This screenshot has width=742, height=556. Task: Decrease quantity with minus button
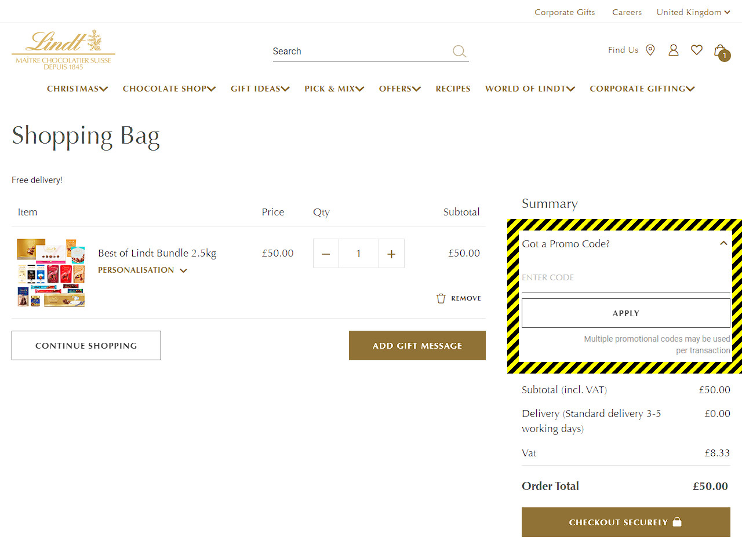(326, 254)
